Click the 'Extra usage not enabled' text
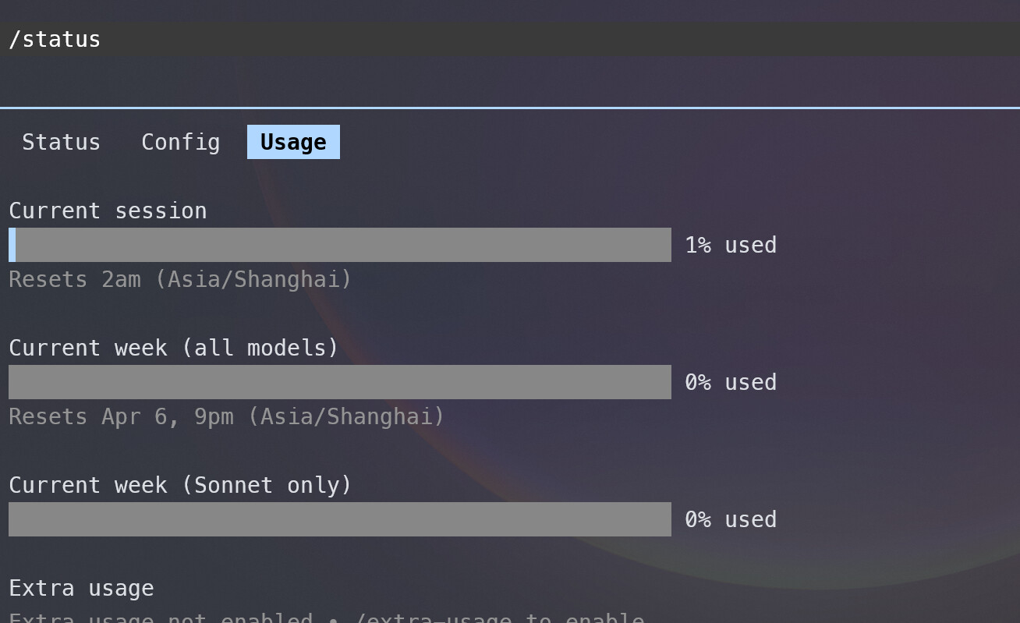Screen dimensions: 1020x623 point(161,618)
